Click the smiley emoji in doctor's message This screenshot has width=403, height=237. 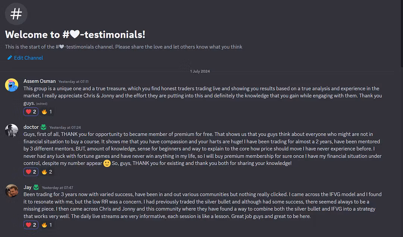pos(107,163)
